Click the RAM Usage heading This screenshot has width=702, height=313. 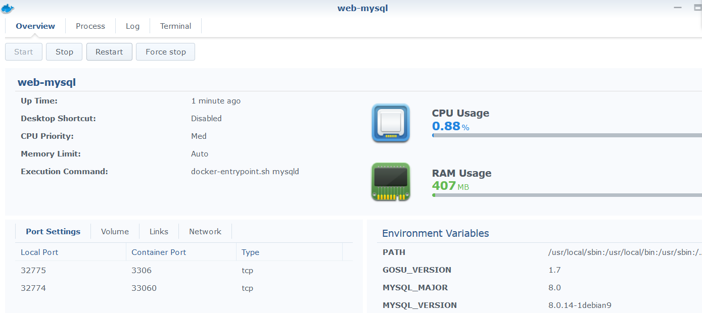click(x=461, y=173)
